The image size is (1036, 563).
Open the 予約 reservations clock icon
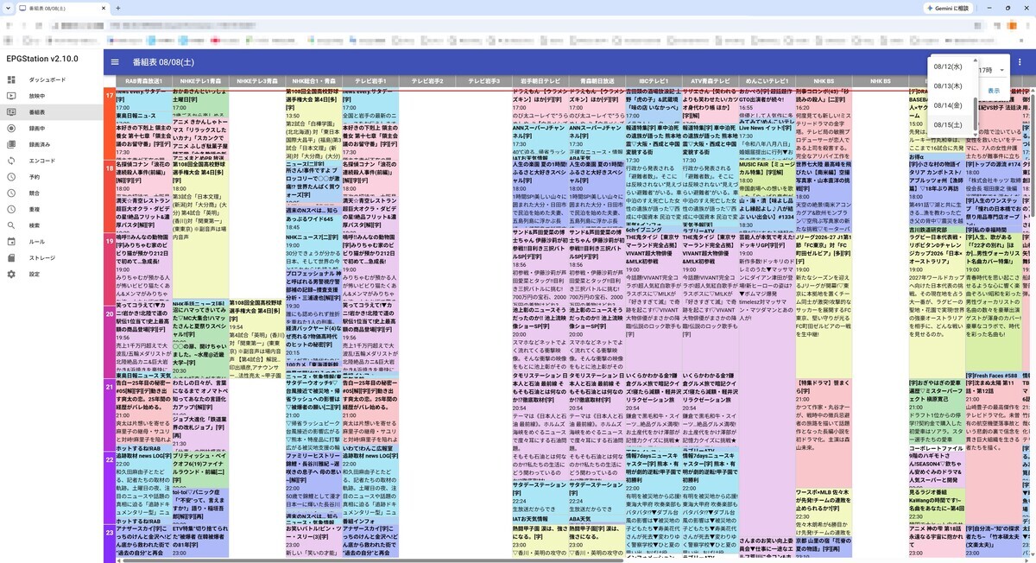[x=12, y=177]
